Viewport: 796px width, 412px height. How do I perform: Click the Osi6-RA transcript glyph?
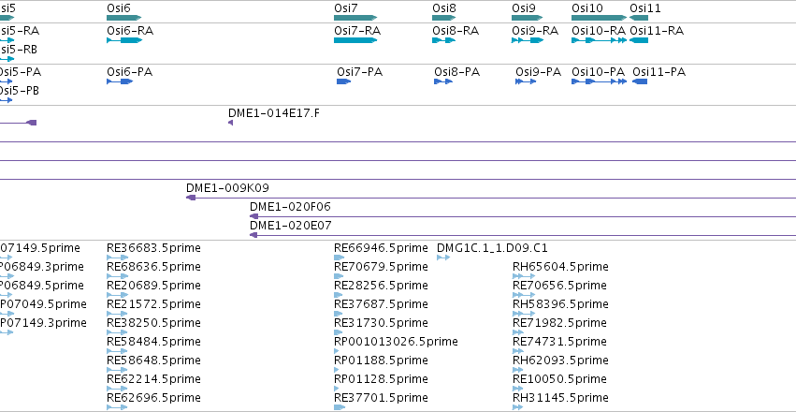click(124, 40)
